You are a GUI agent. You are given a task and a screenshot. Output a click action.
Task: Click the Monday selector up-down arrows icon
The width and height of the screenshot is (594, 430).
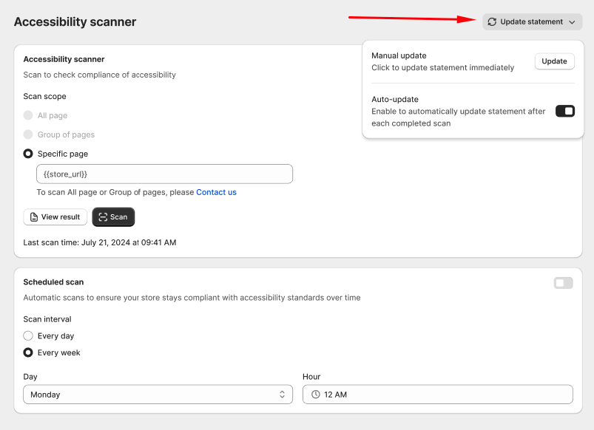282,395
